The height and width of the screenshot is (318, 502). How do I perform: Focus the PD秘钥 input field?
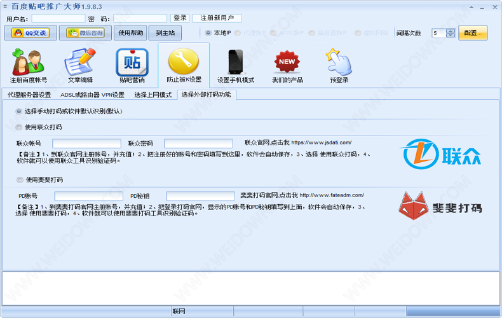point(200,196)
